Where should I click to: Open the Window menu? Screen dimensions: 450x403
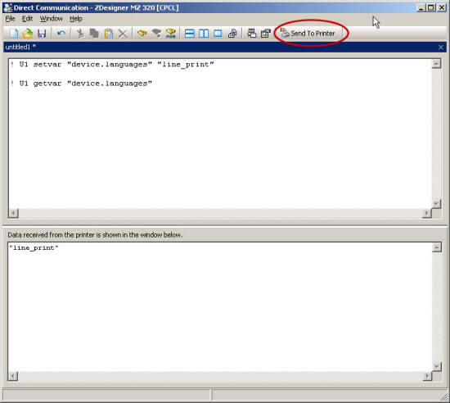pos(52,19)
